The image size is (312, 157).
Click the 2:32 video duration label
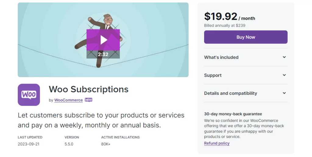tap(103, 55)
